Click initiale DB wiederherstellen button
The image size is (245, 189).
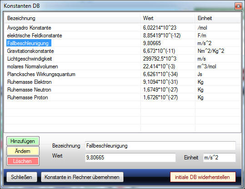203,177
